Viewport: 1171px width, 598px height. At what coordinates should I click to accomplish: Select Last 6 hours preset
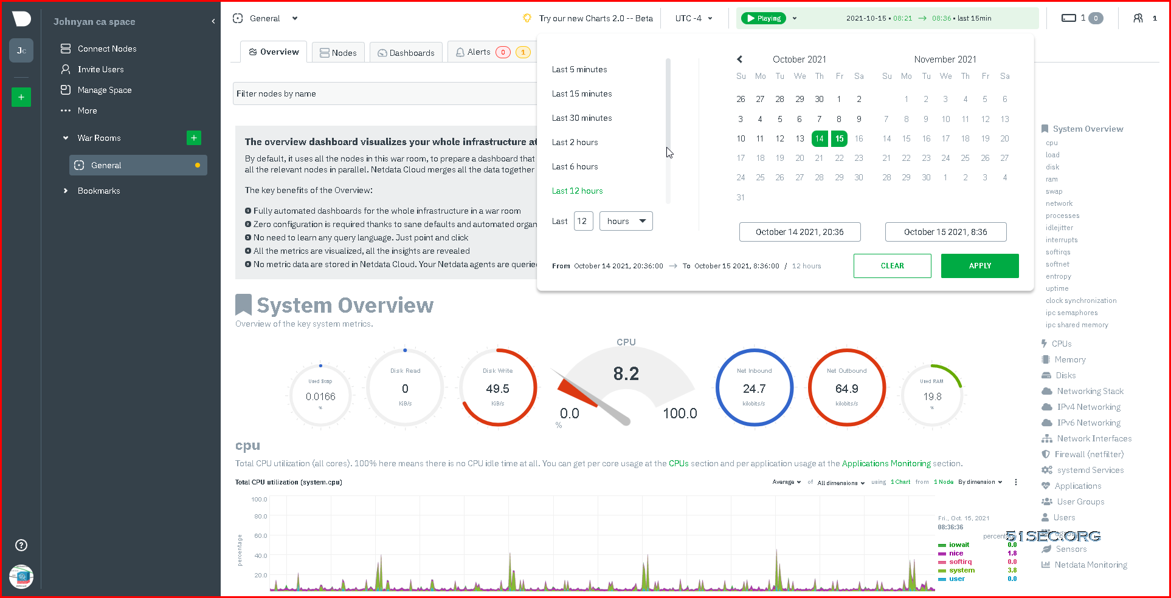[575, 166]
